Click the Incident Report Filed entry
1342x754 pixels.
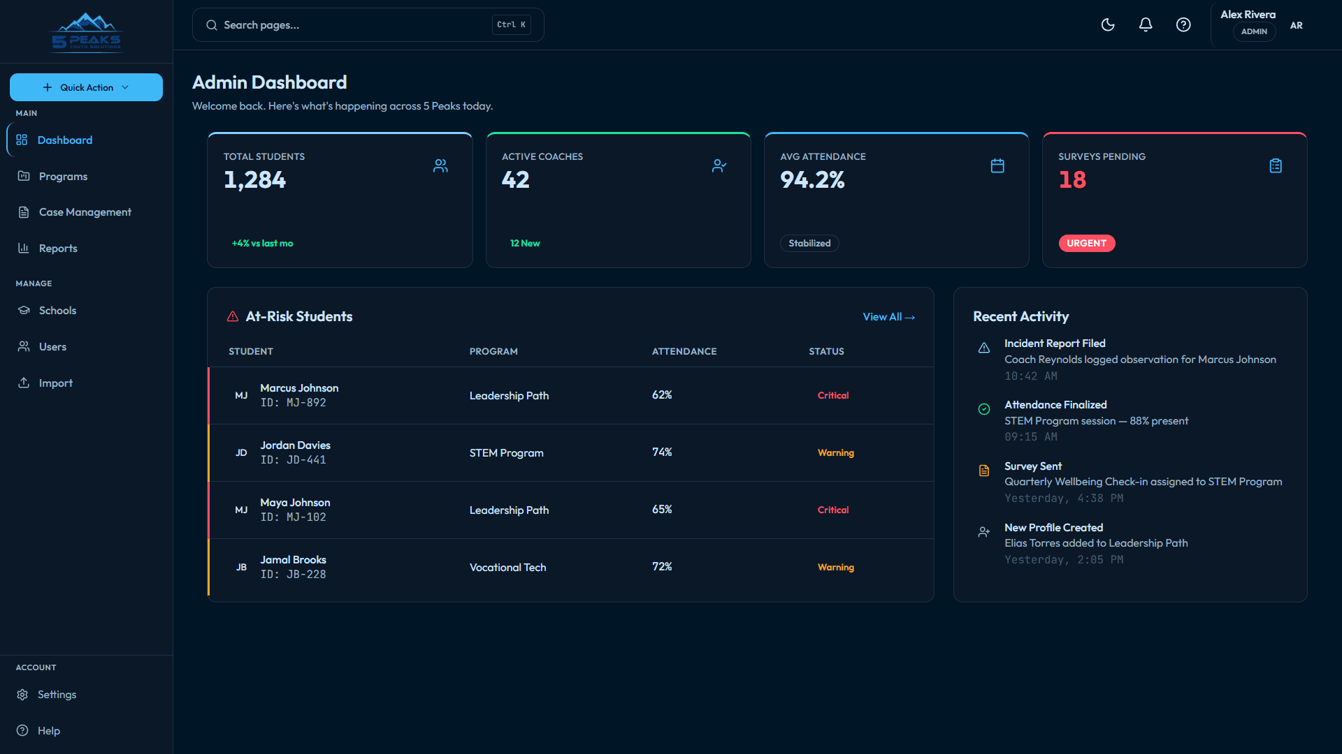1130,360
